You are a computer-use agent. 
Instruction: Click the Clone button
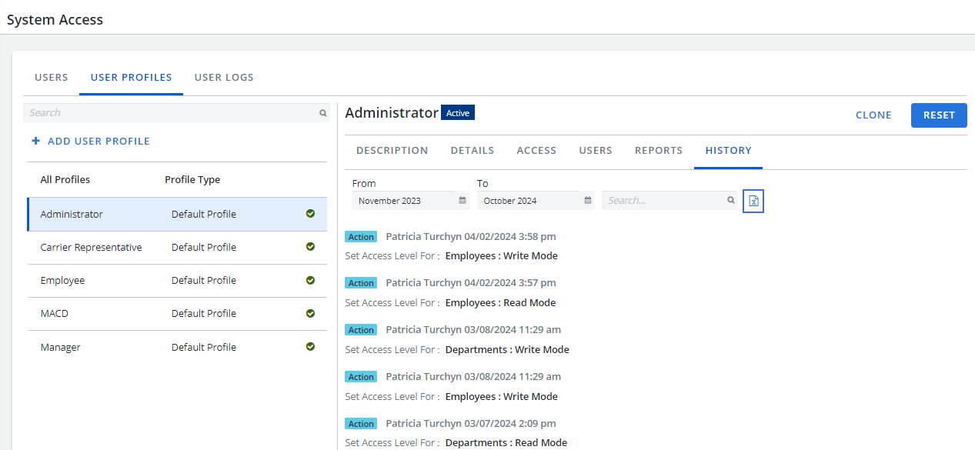873,115
